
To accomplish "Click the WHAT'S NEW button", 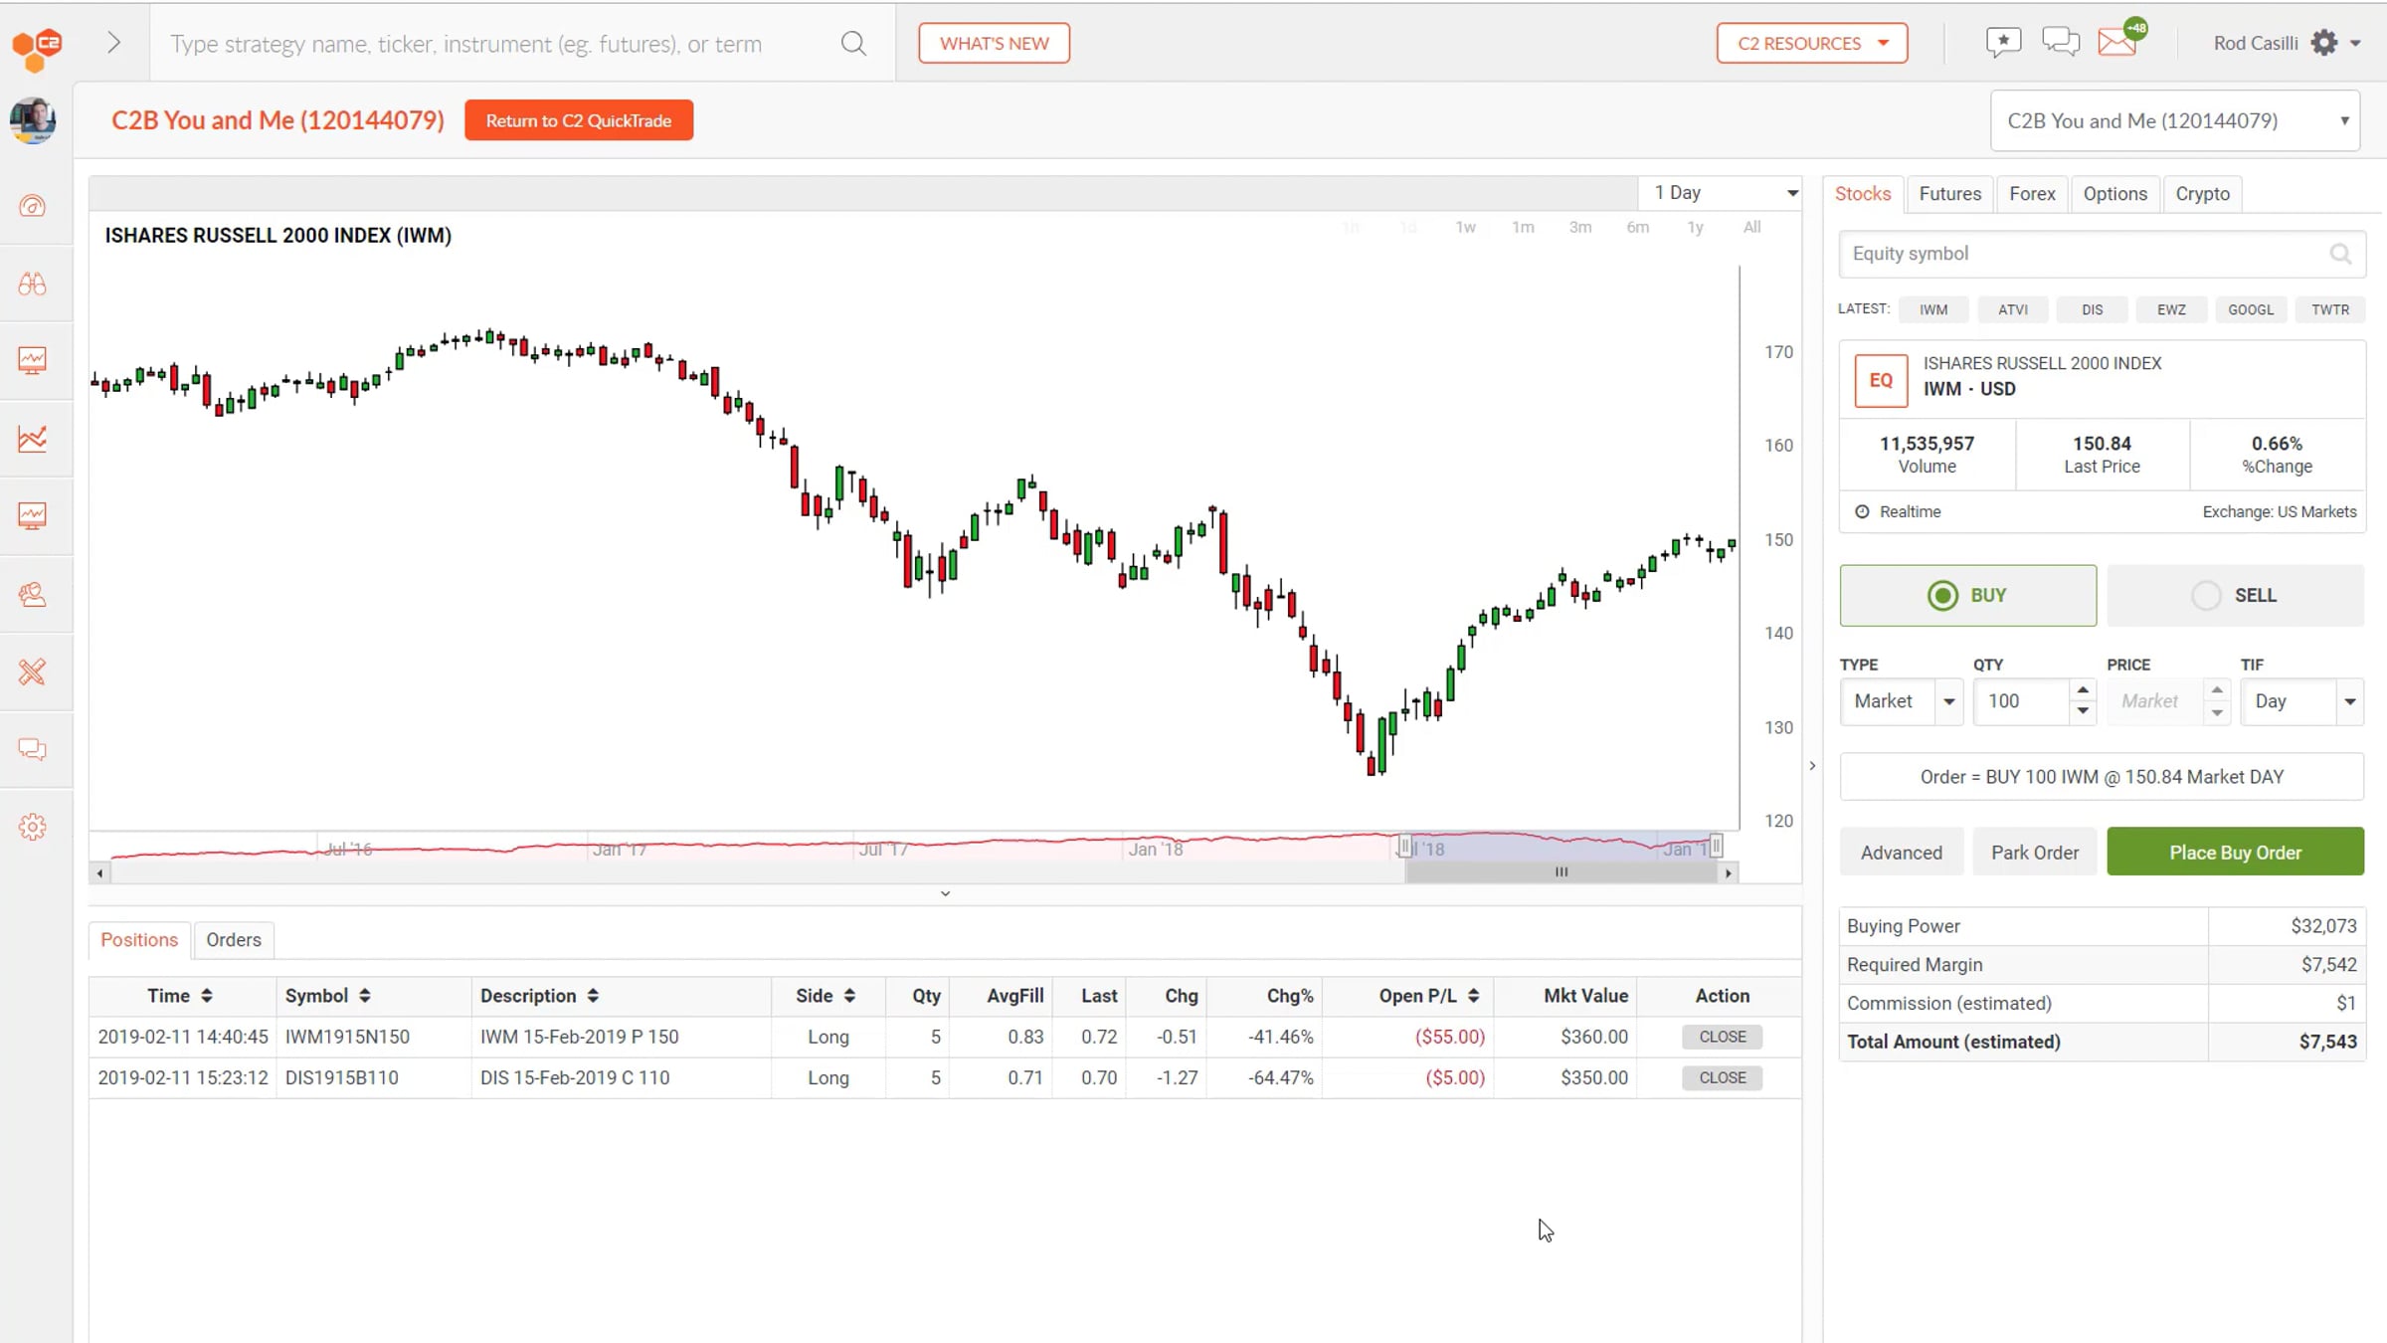I will coord(995,43).
